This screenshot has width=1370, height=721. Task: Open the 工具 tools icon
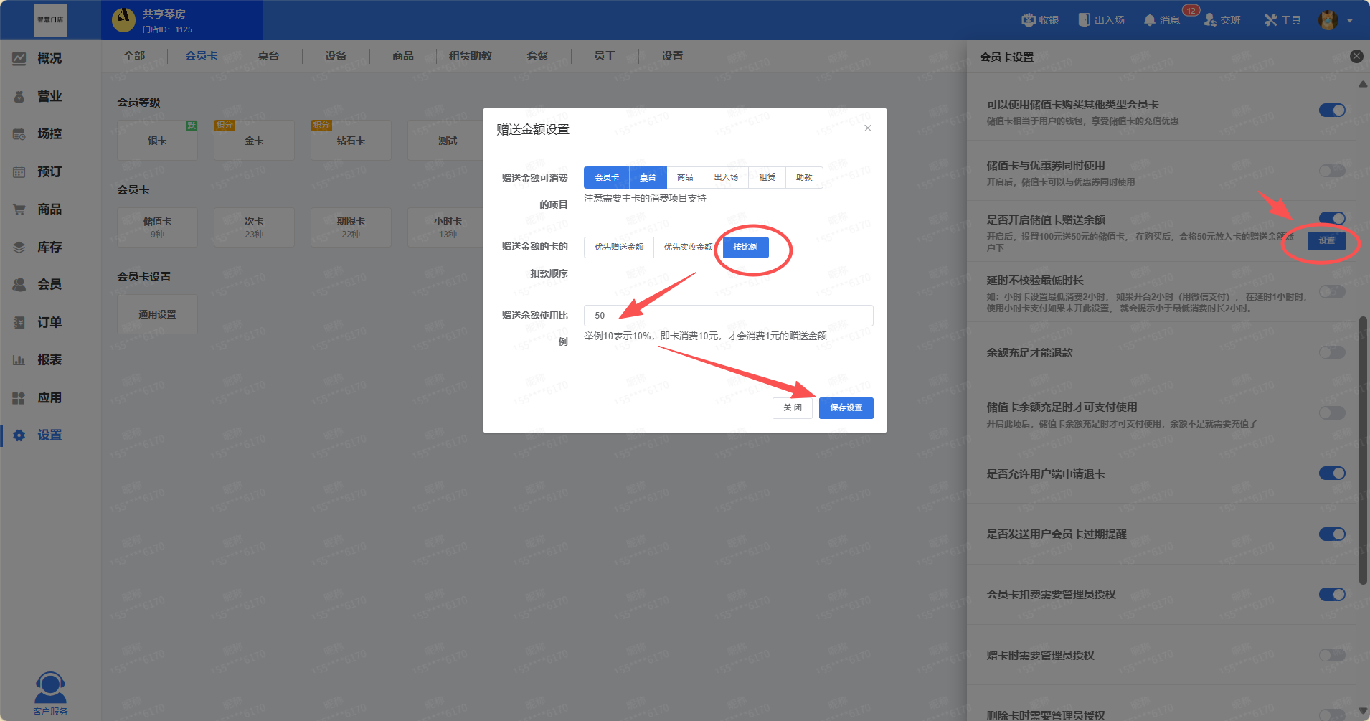click(x=1270, y=20)
